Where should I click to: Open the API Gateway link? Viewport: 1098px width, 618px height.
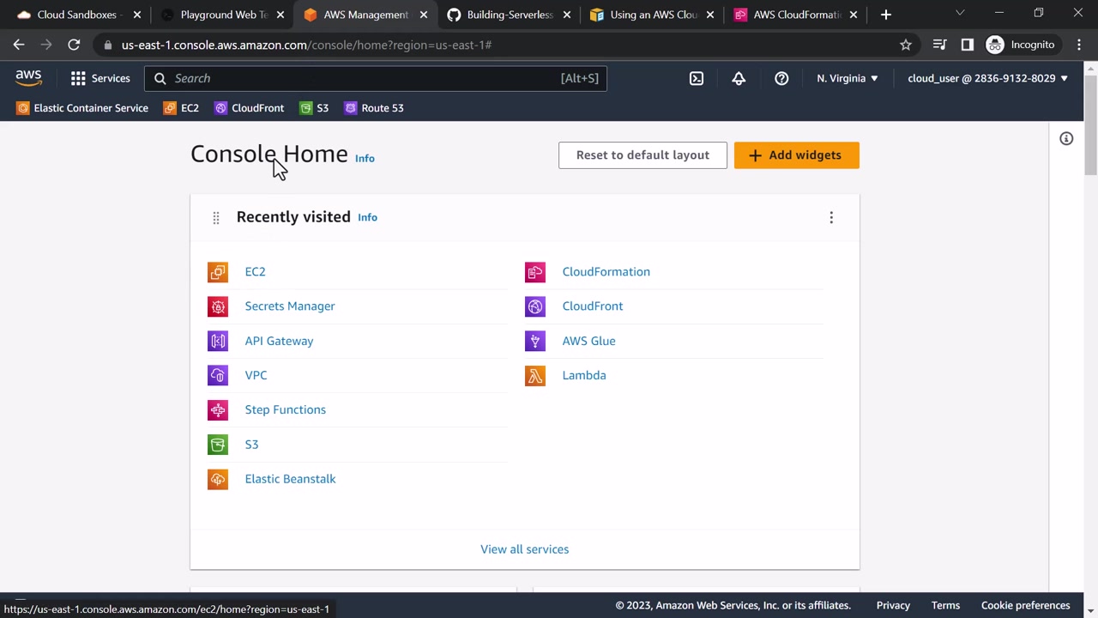(279, 341)
